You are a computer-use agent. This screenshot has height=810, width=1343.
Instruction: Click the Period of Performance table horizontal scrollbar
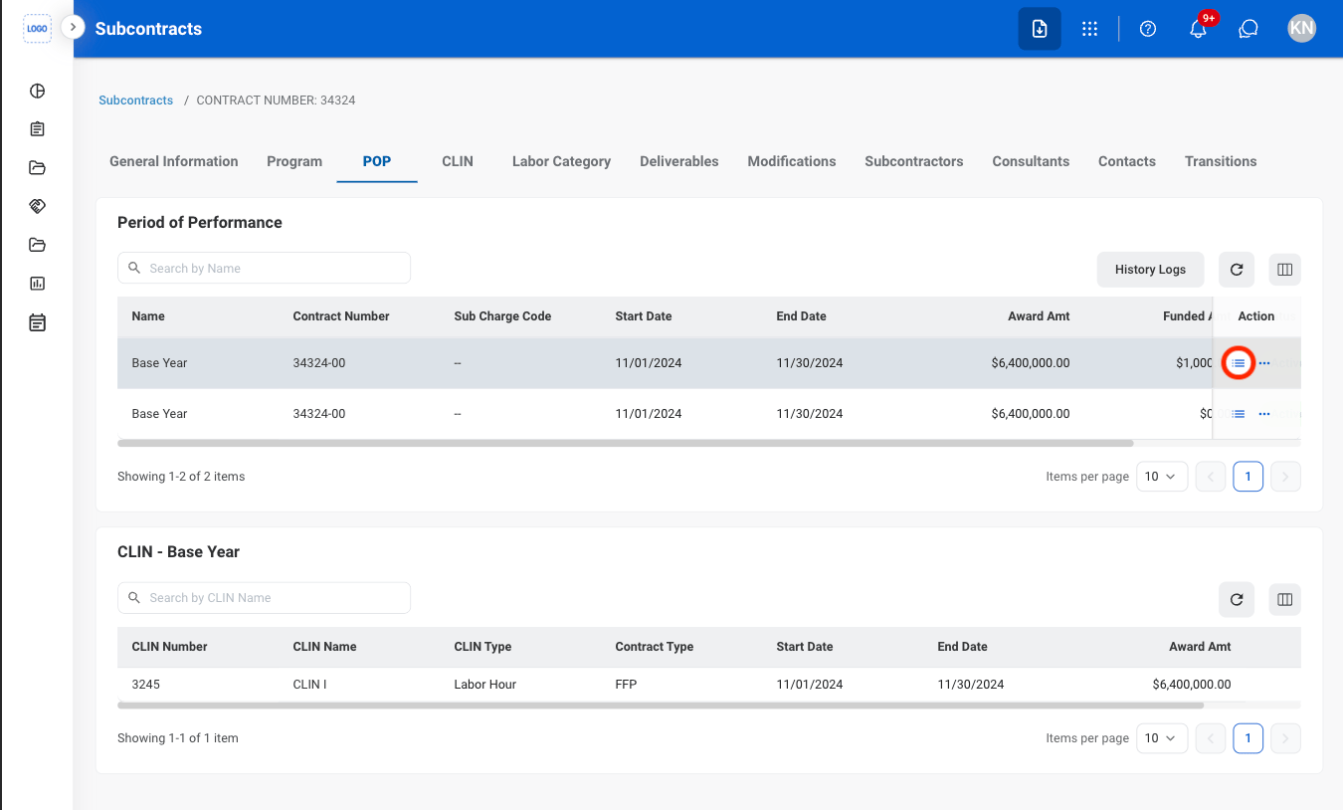click(625, 443)
